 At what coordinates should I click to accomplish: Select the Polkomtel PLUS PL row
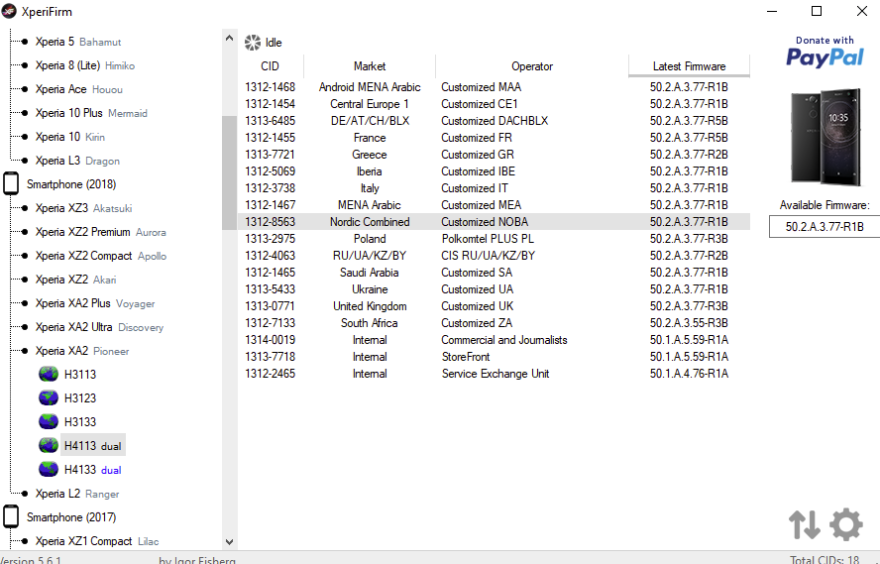[x=494, y=239]
